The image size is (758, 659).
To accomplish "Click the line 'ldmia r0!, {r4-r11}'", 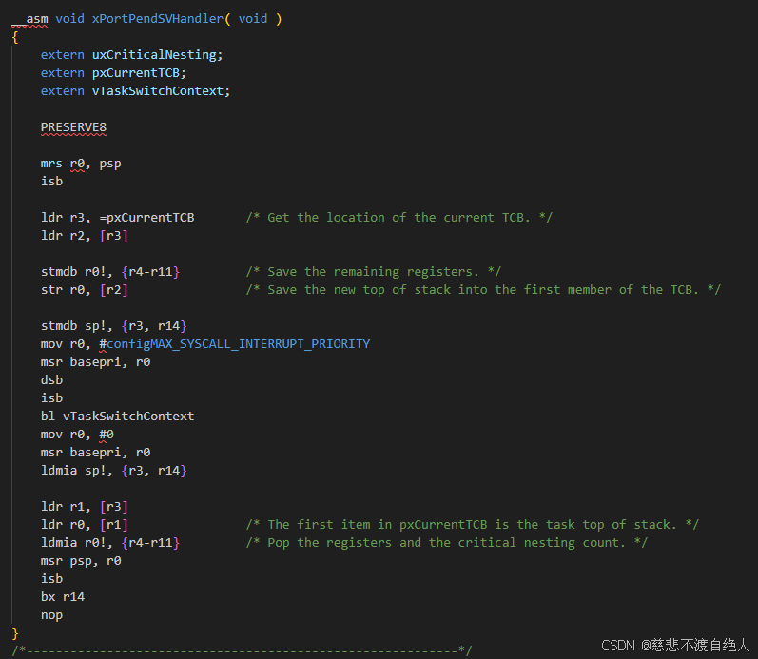I will coord(110,542).
